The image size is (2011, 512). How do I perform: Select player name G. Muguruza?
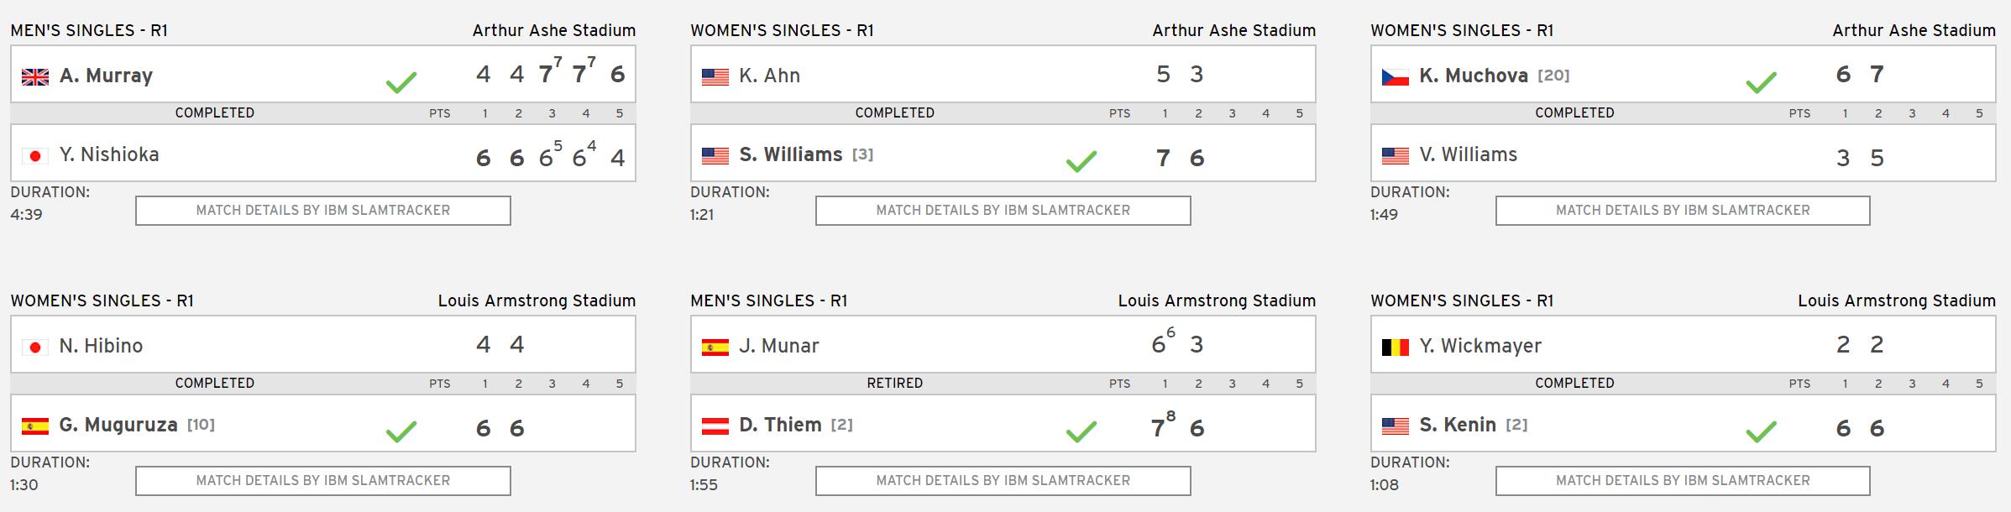pyautogui.click(x=118, y=425)
